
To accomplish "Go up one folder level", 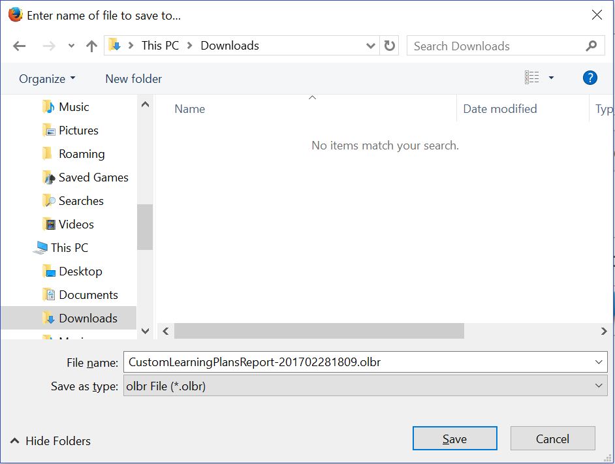I will [x=91, y=46].
